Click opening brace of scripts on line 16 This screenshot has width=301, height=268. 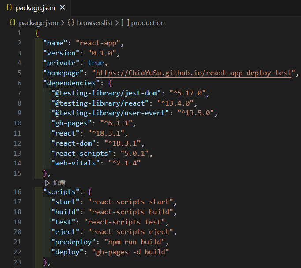89,192
